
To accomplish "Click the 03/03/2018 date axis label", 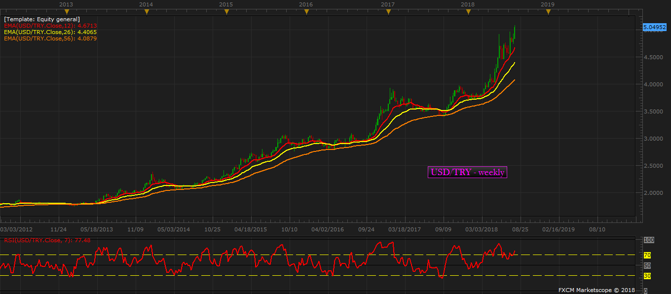I will [x=482, y=229].
